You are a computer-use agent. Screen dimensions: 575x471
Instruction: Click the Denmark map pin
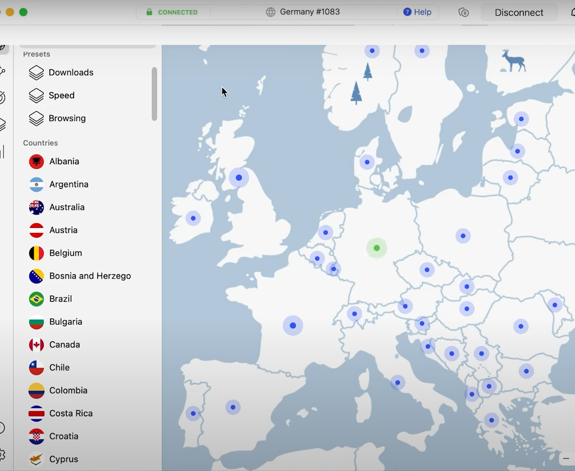[x=367, y=162]
